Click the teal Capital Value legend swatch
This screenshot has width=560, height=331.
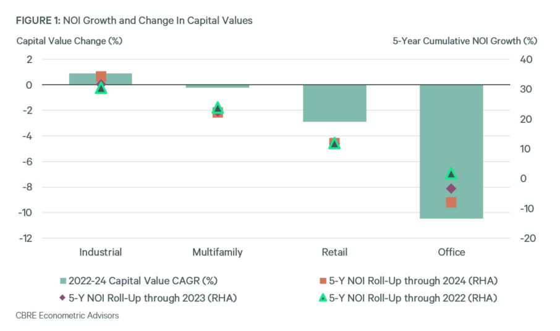coord(62,281)
